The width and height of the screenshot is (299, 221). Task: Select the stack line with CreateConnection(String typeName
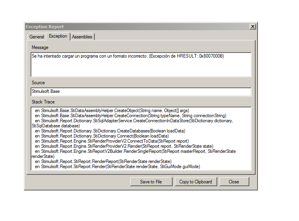130,116
